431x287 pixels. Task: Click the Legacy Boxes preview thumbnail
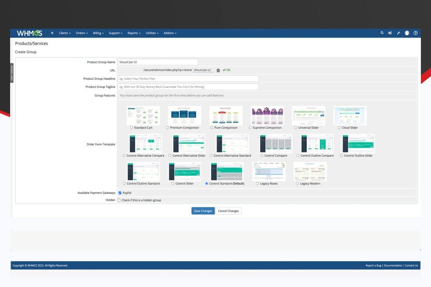[269, 171]
